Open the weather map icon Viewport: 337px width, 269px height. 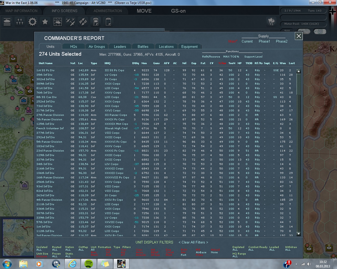[58, 22]
